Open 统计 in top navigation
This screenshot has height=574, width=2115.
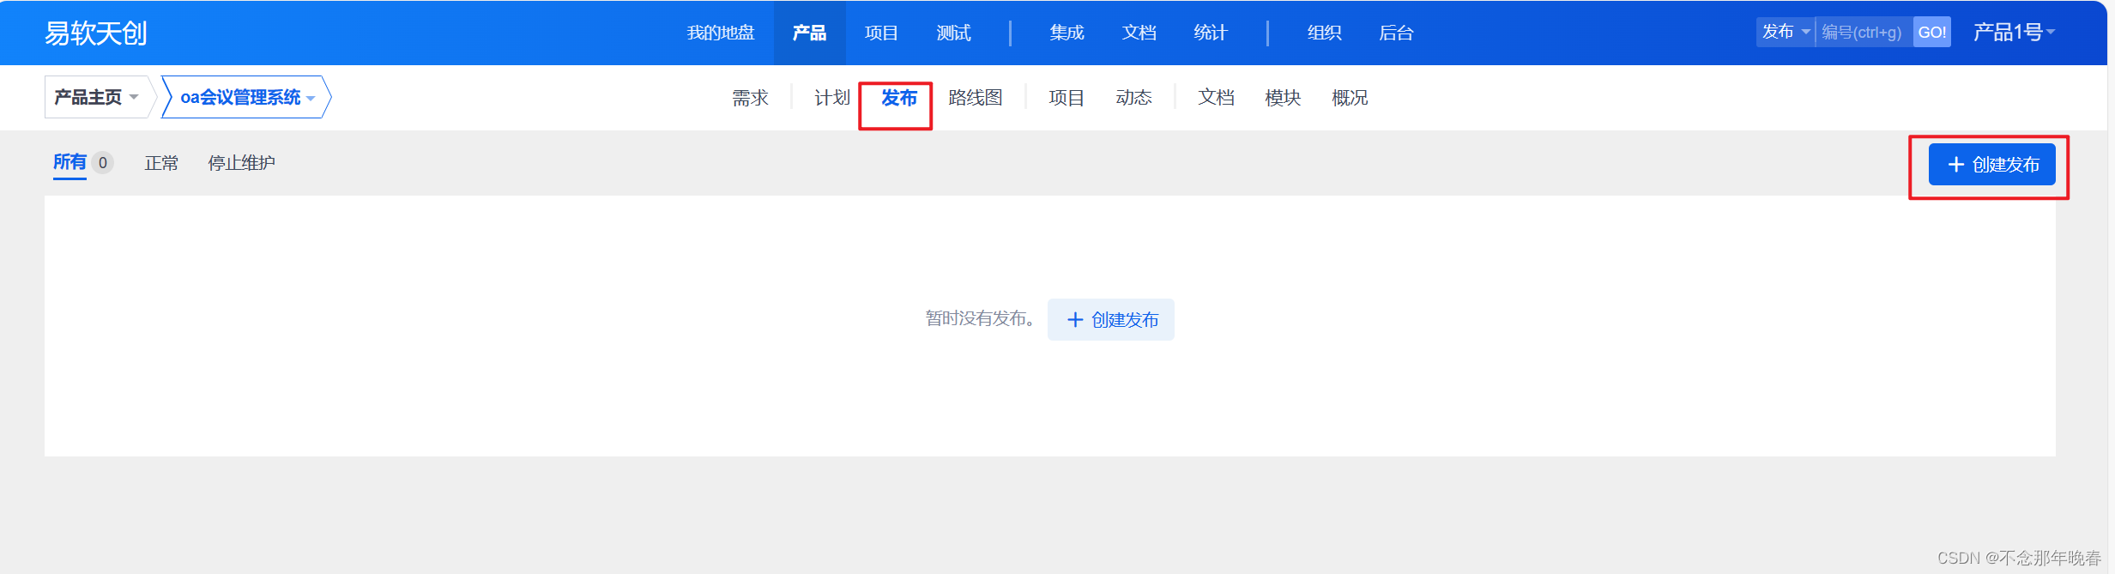click(1211, 33)
